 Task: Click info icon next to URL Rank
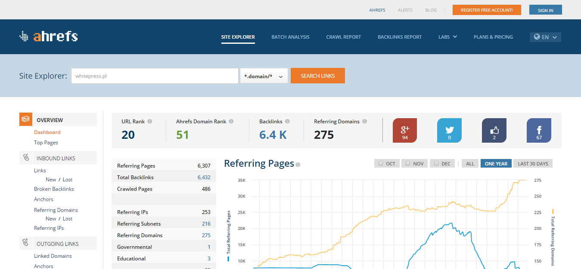point(150,122)
